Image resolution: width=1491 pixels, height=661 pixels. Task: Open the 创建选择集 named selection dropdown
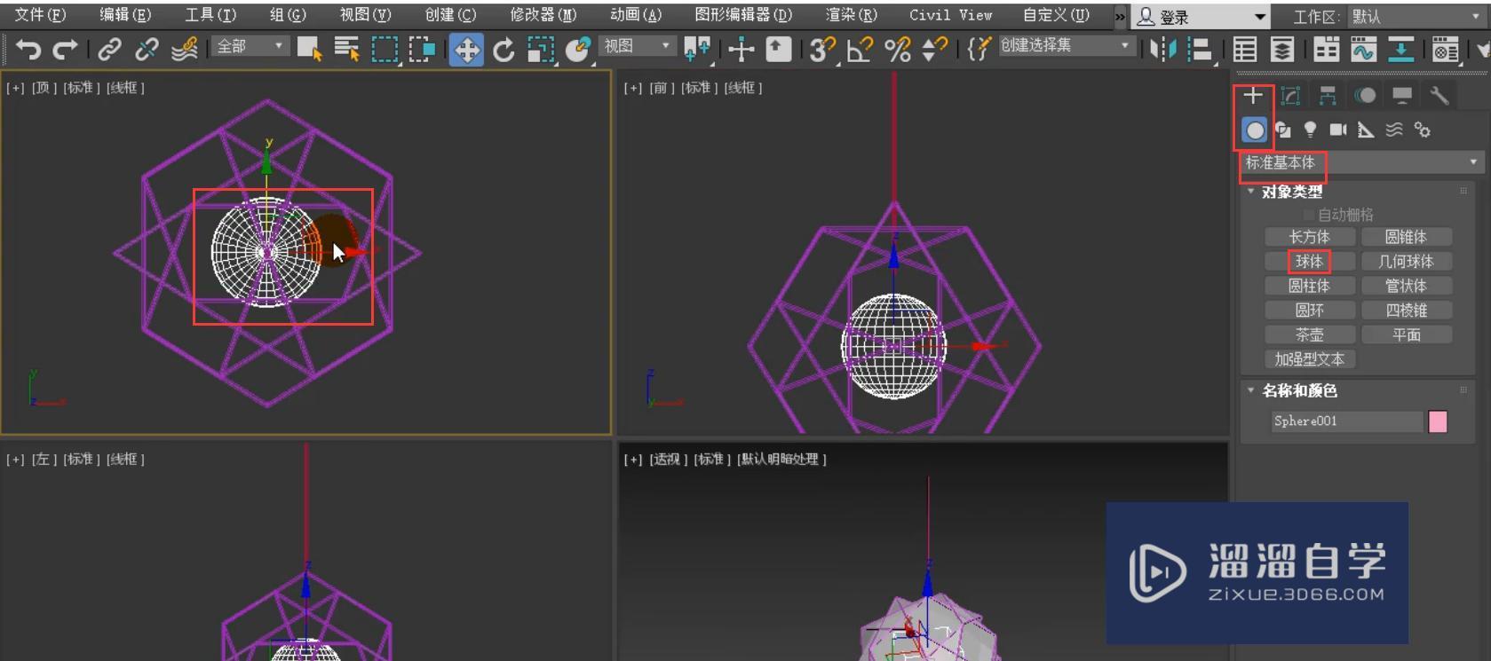pos(1066,45)
